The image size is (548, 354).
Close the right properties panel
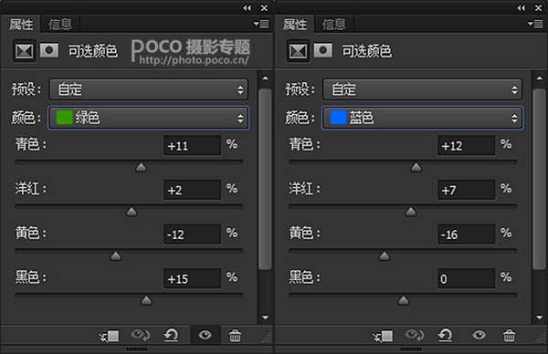coord(538,7)
